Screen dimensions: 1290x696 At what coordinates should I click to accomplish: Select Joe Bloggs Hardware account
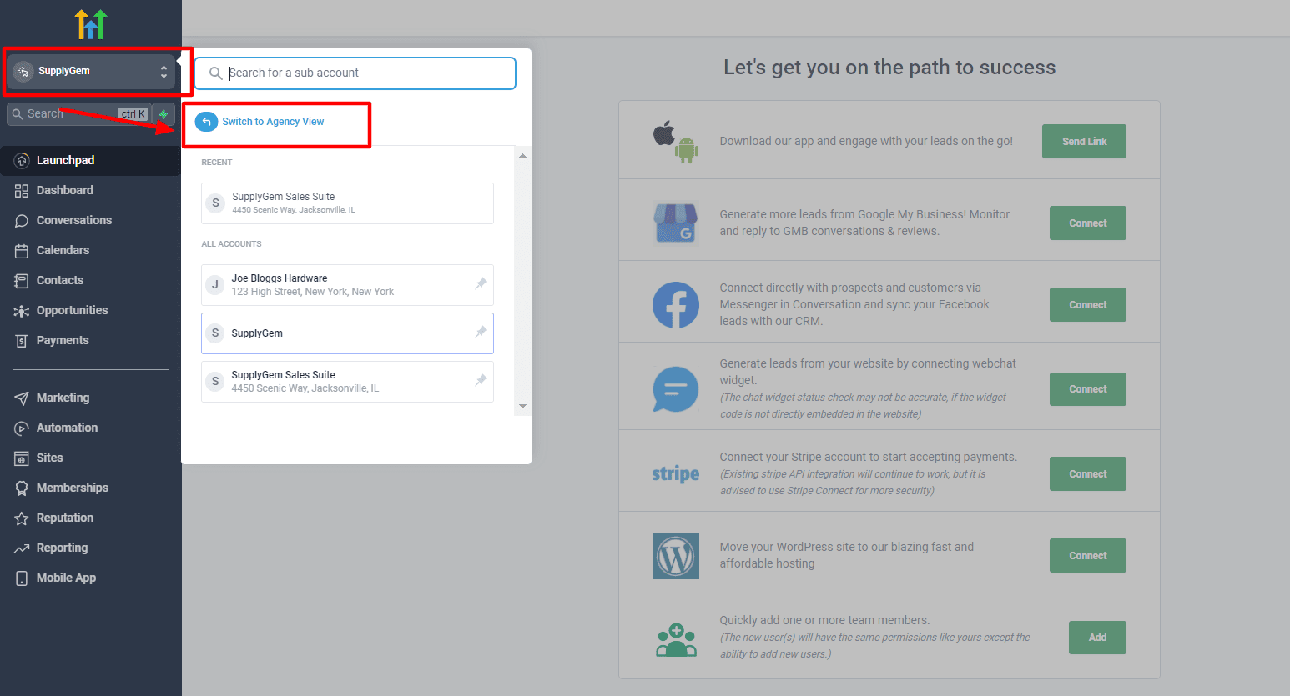(347, 285)
